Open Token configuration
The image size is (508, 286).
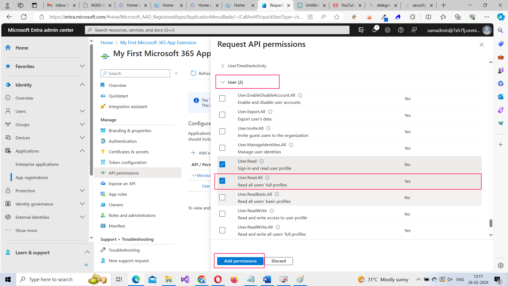(x=128, y=162)
